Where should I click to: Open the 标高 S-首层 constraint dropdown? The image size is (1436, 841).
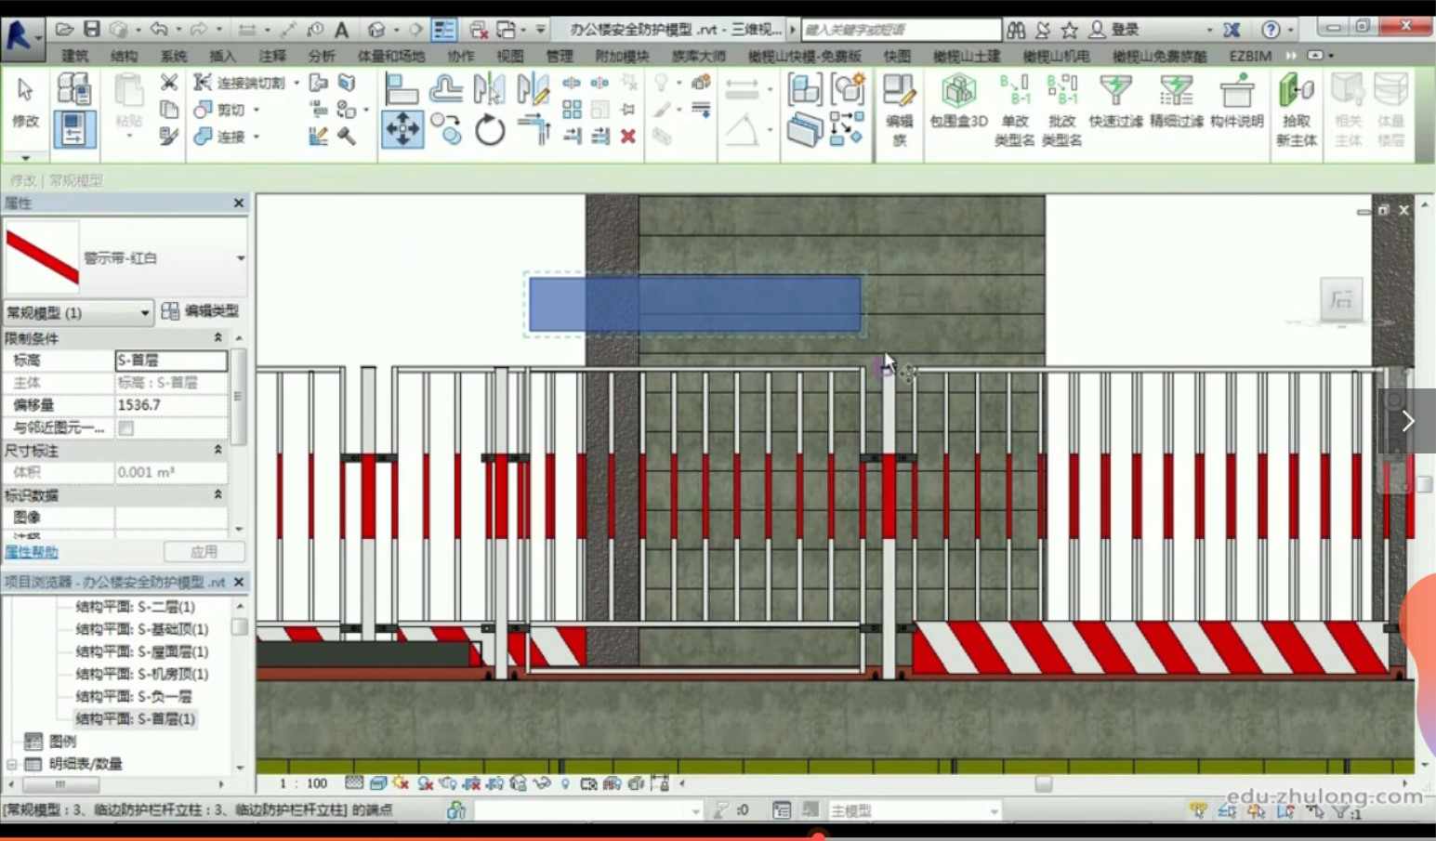click(x=171, y=361)
